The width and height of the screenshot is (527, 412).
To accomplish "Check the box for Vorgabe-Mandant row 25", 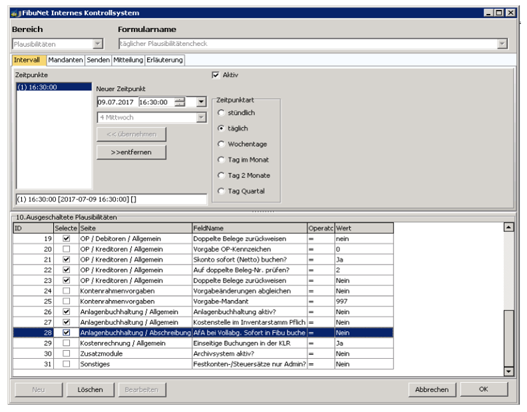I will [67, 301].
